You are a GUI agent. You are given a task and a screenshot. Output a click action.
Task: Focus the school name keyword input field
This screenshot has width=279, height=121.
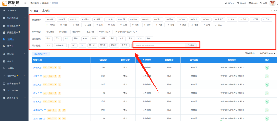159,45
